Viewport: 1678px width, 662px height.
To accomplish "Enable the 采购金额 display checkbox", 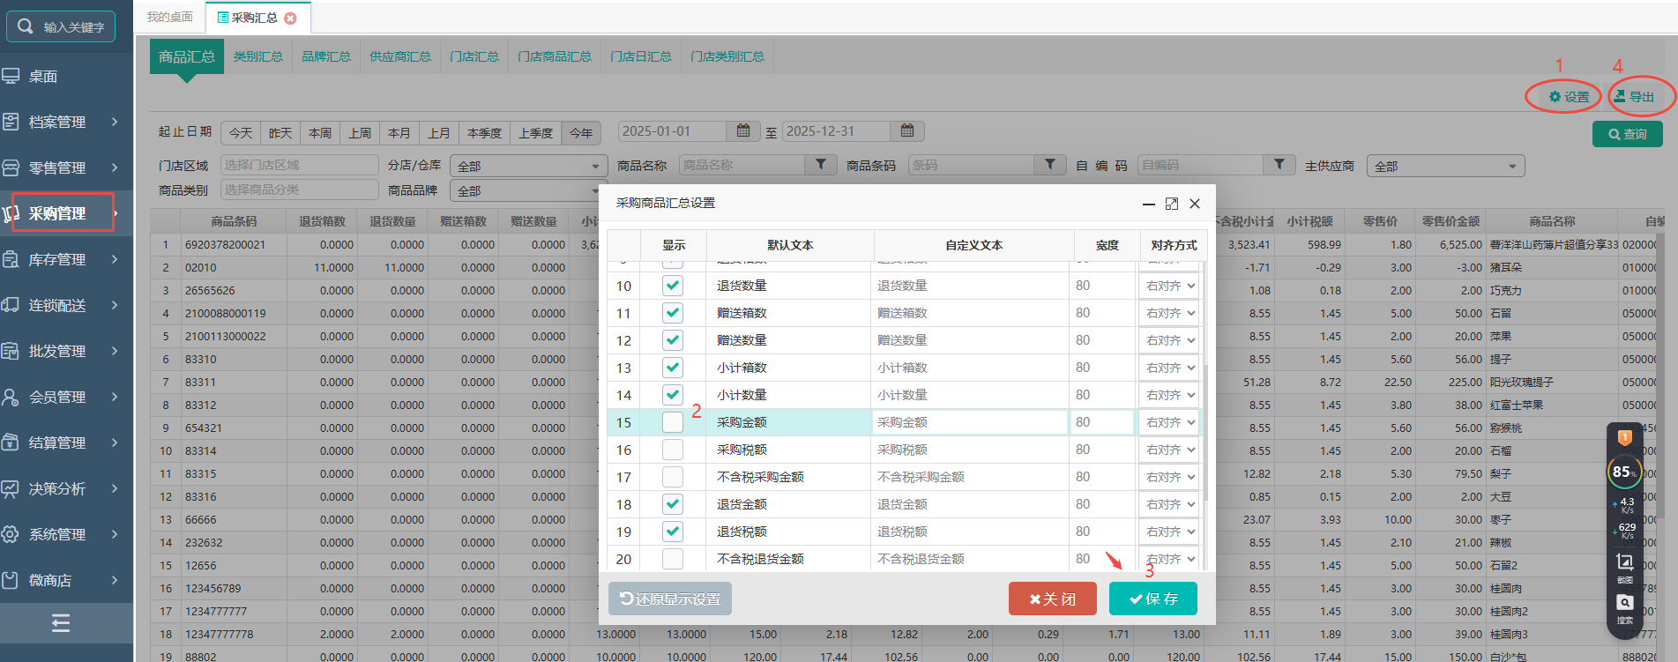I will 673,422.
